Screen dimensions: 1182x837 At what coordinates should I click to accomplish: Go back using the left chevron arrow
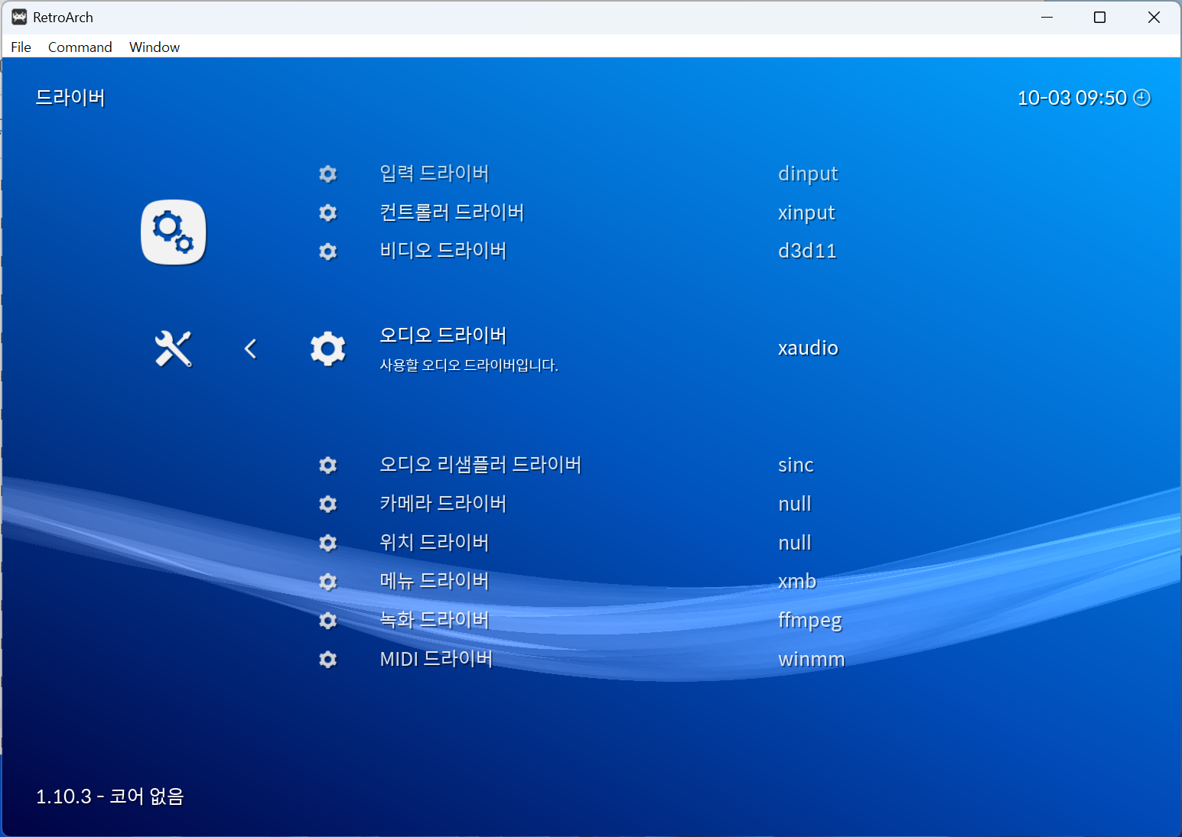click(x=250, y=349)
